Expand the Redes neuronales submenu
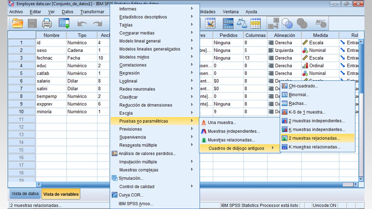This screenshot has width=372, height=209. pos(155,89)
